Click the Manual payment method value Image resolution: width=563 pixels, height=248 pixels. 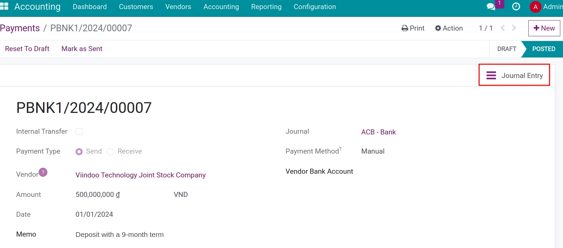click(373, 151)
